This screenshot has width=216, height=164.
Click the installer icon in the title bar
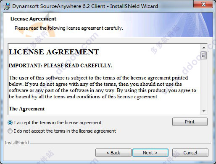click(7, 6)
